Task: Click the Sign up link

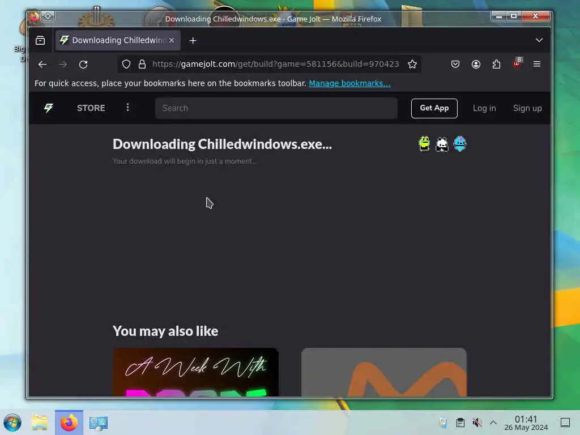Action: tap(527, 108)
